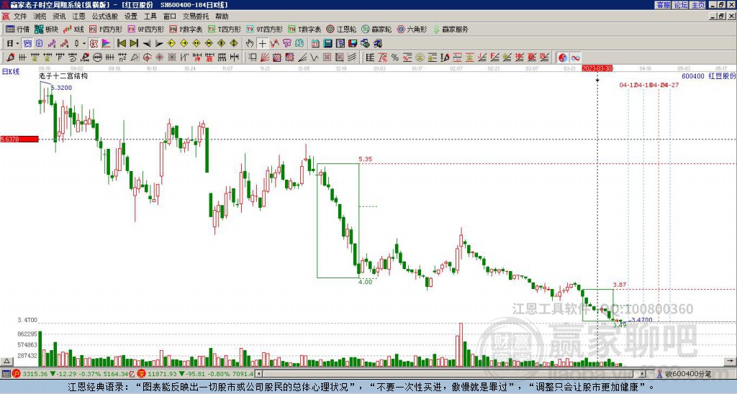Open the 文件 menu
This screenshot has height=394, width=737.
click(20, 17)
